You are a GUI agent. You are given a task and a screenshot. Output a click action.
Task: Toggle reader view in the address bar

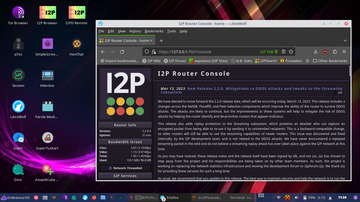[284, 52]
